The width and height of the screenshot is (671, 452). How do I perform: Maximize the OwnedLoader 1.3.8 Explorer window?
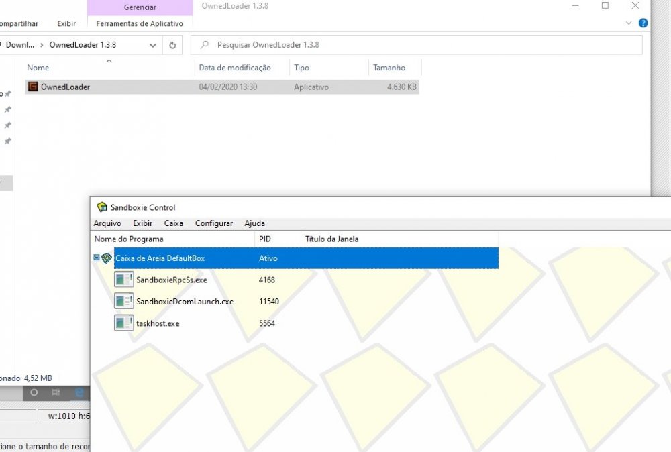[605, 5]
